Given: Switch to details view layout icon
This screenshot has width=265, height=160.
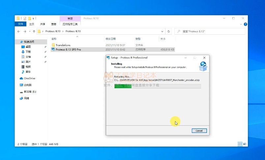Looking at the screenshot, I should pos(240,144).
